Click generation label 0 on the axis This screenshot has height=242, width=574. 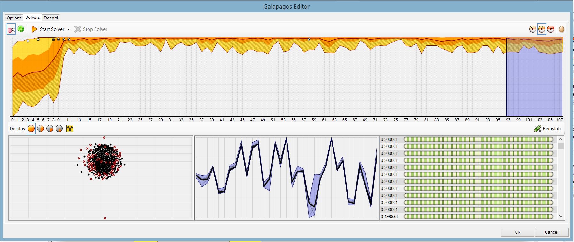[12, 120]
